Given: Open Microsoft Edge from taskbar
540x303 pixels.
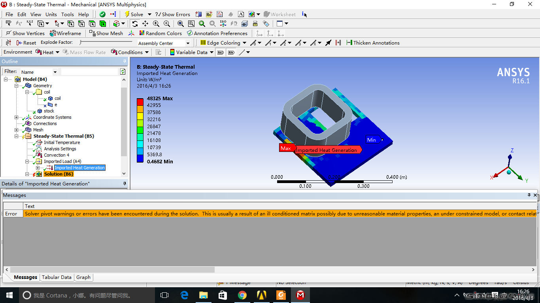Looking at the screenshot, I should [x=184, y=295].
